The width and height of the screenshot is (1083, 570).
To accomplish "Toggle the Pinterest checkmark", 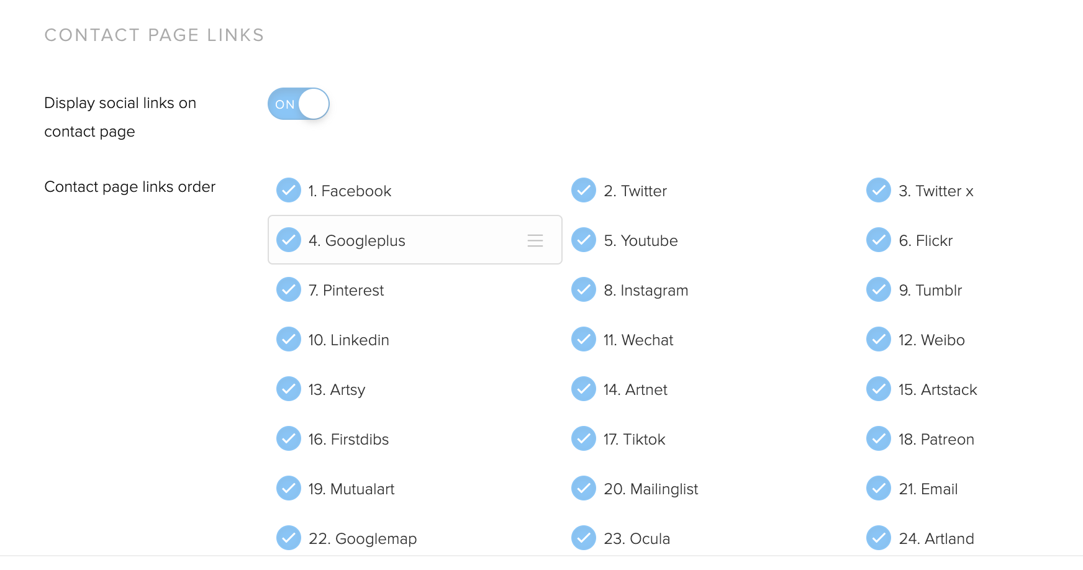I will (289, 289).
